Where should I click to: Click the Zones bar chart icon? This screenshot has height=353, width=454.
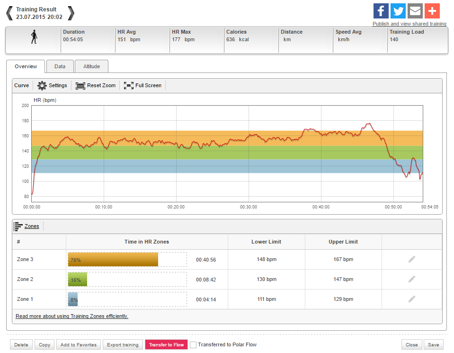pos(18,226)
